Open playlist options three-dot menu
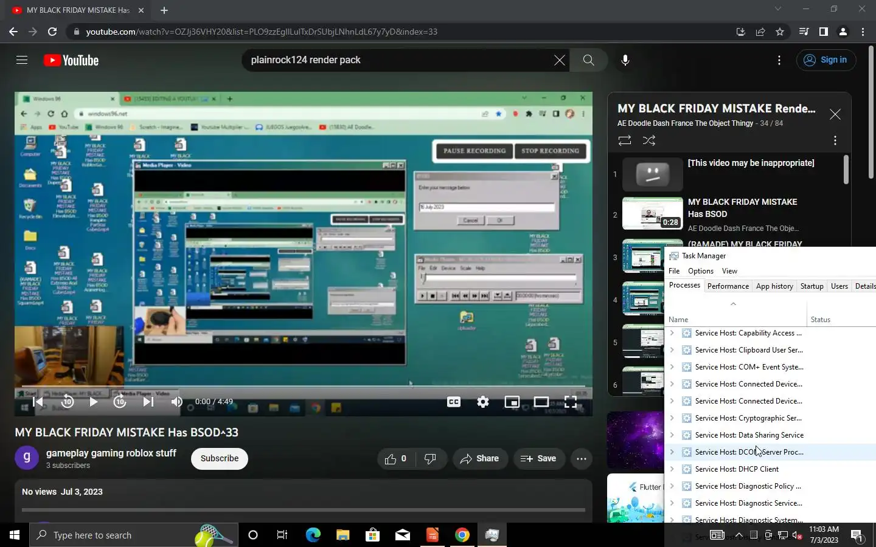 pyautogui.click(x=835, y=140)
